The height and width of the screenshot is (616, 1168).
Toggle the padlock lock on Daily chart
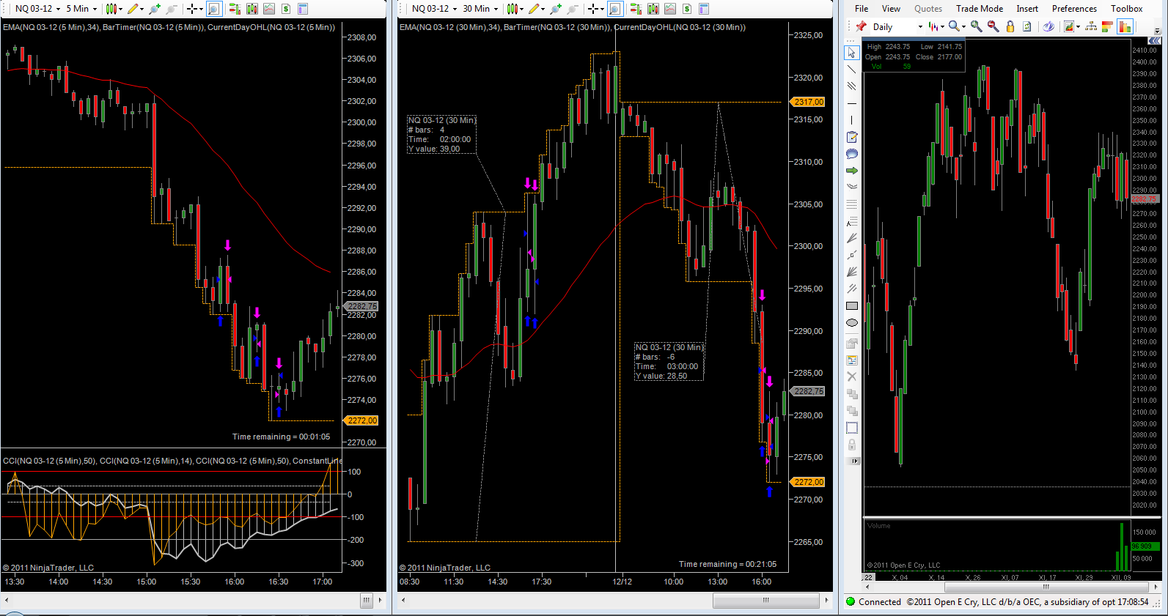(1010, 26)
